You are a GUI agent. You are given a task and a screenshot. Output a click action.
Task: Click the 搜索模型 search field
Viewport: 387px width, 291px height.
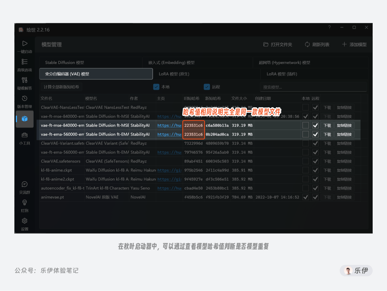[313, 87]
